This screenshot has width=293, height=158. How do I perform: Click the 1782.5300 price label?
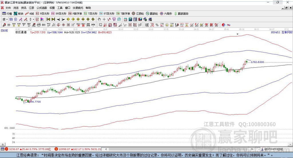click(257, 62)
